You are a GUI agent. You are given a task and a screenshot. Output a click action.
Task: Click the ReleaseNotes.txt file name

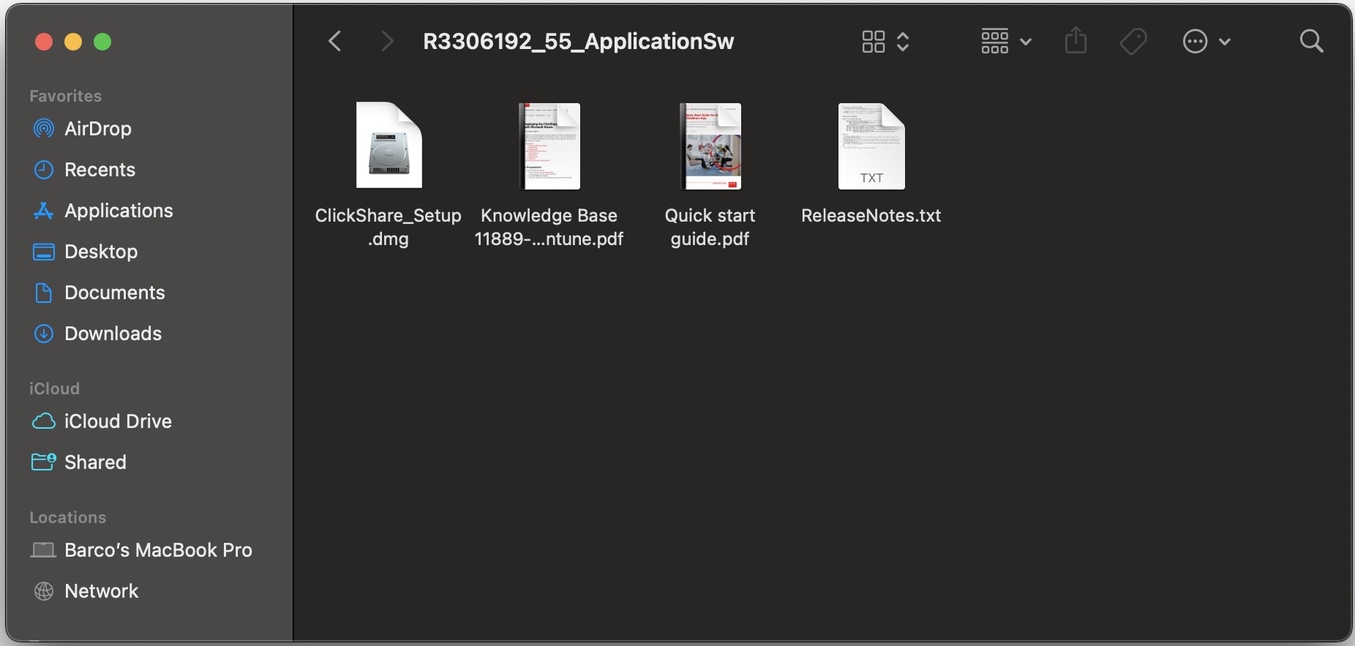(x=871, y=216)
